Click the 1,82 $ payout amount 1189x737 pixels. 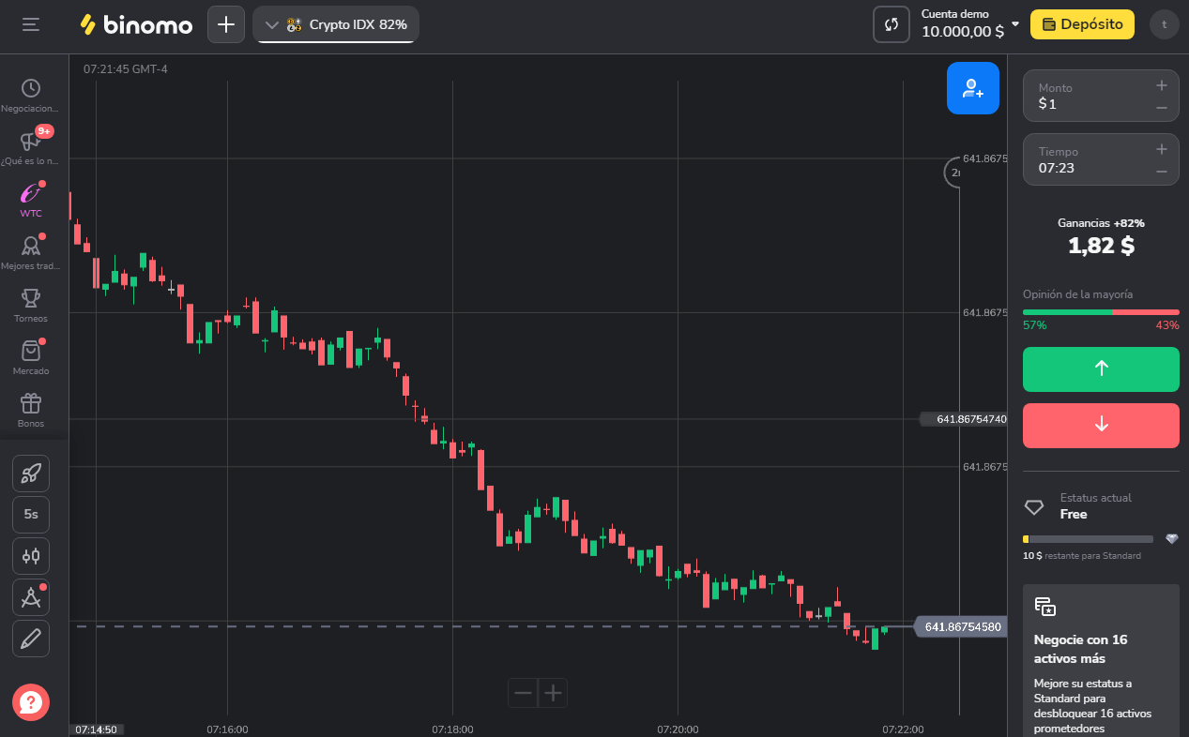[x=1101, y=246]
